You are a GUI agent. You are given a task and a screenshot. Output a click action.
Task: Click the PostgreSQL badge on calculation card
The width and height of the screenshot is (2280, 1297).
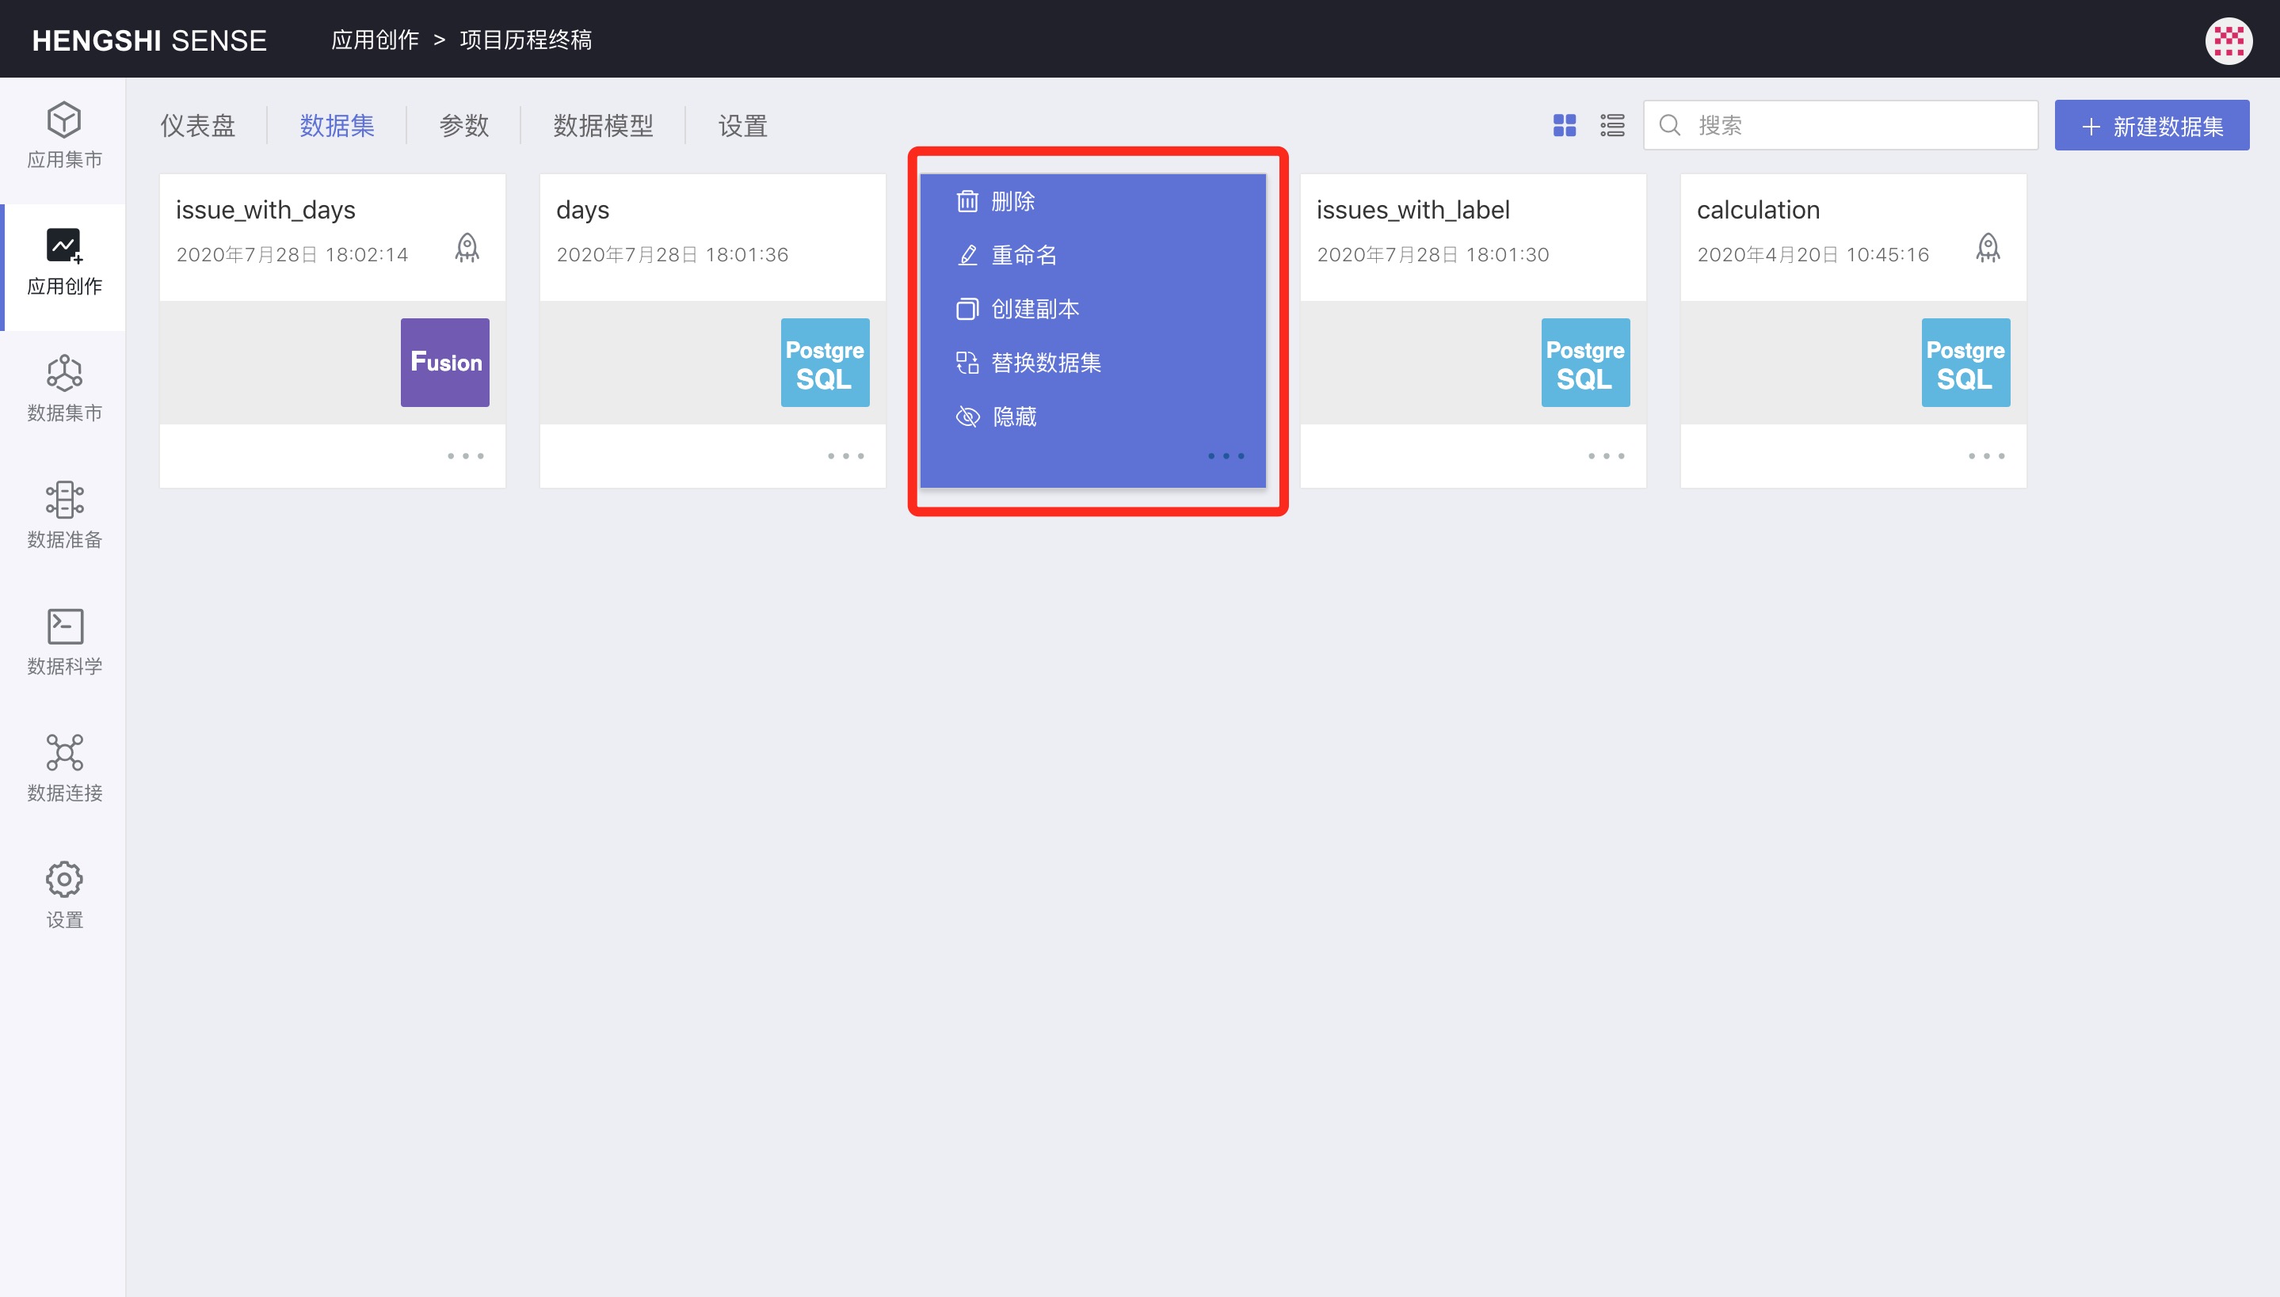[1965, 363]
